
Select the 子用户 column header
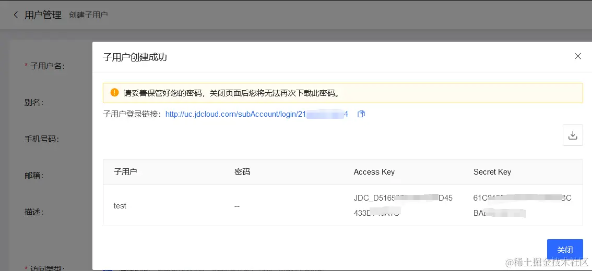click(x=125, y=172)
